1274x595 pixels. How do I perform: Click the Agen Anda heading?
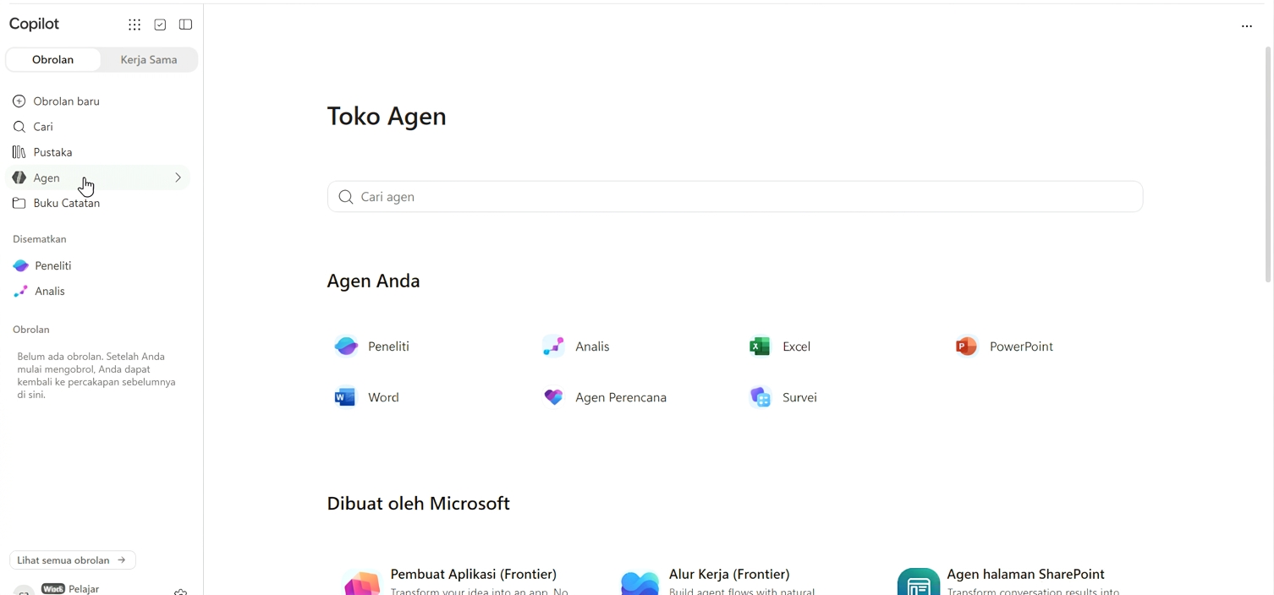(374, 281)
